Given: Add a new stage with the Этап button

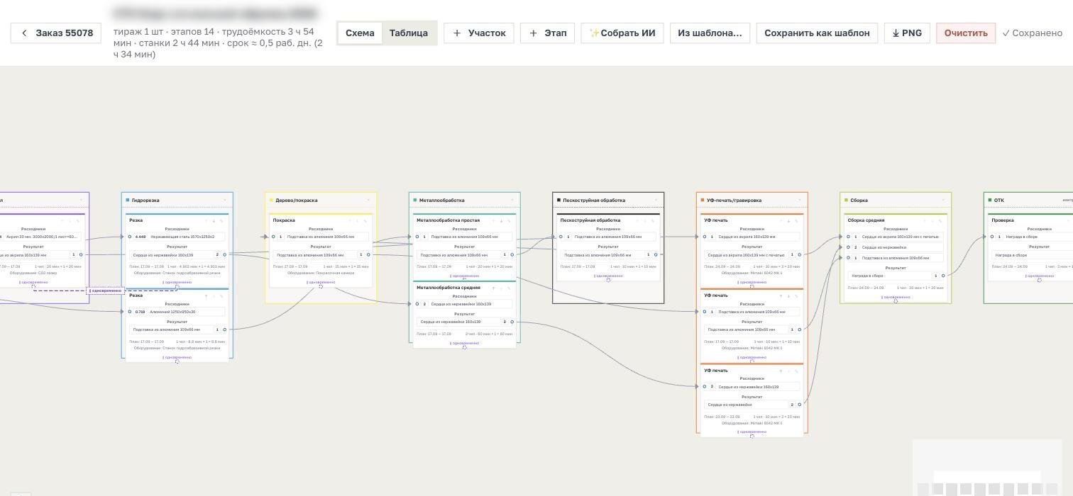Looking at the screenshot, I should tap(547, 33).
